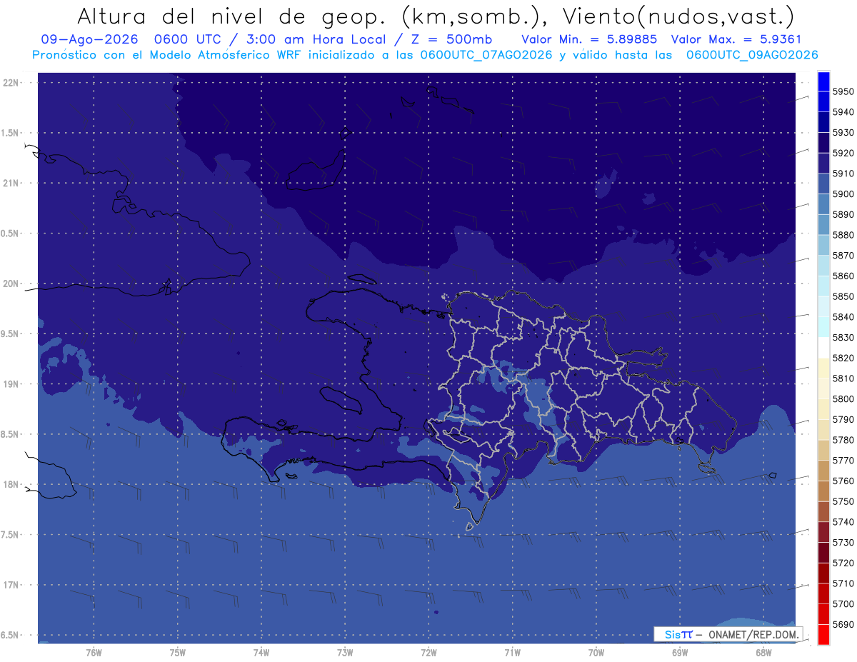Select the swatch between 5760 and 5750
The image size is (857, 662).
tap(823, 491)
